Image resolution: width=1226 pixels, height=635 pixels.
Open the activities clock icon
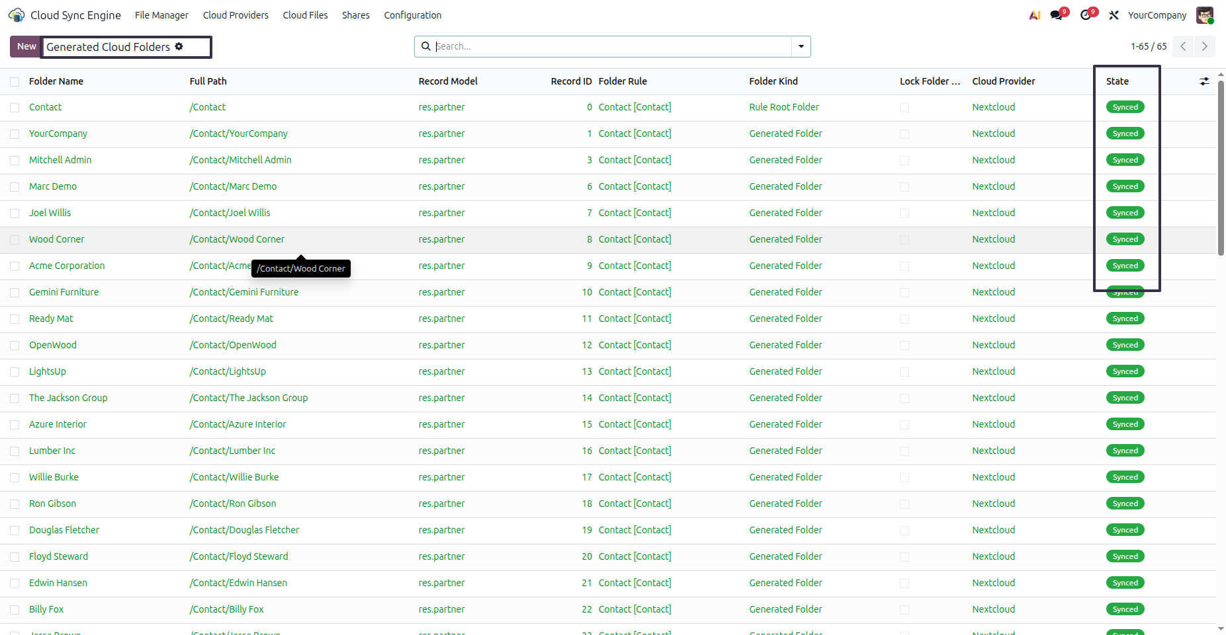(x=1086, y=15)
